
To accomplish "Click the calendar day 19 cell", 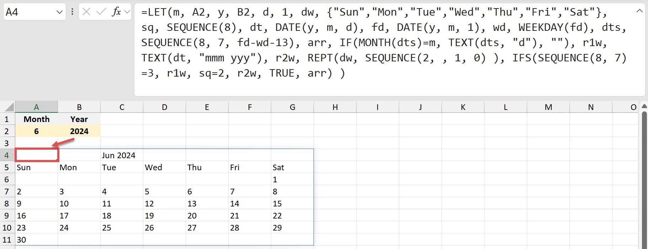I will click(x=164, y=216).
